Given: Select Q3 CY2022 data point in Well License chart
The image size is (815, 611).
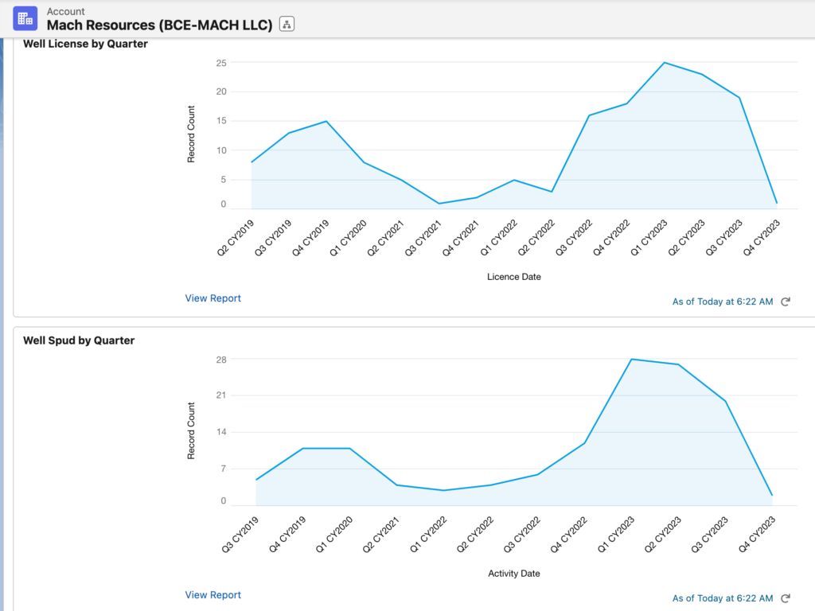Looking at the screenshot, I should pos(590,115).
